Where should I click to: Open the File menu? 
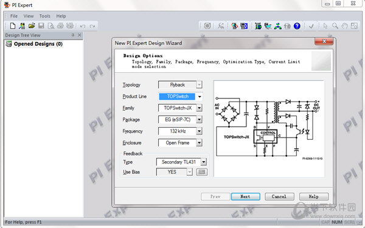14,16
